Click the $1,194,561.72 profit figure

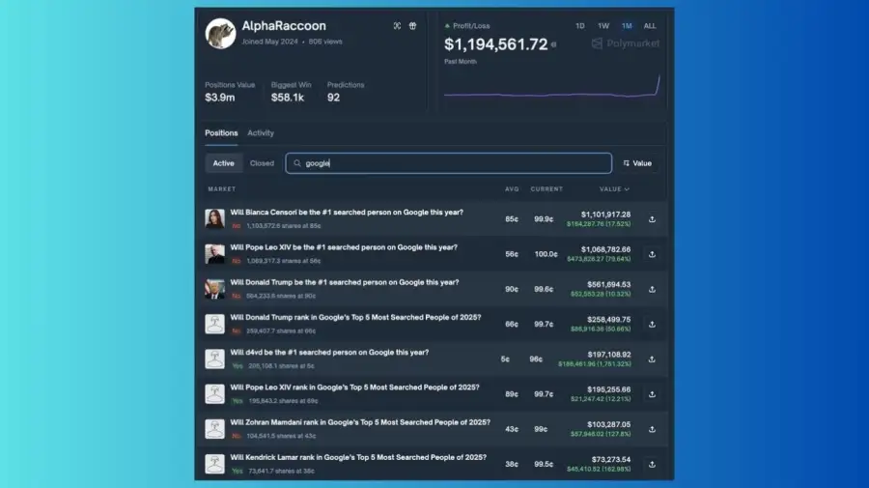pyautogui.click(x=496, y=44)
